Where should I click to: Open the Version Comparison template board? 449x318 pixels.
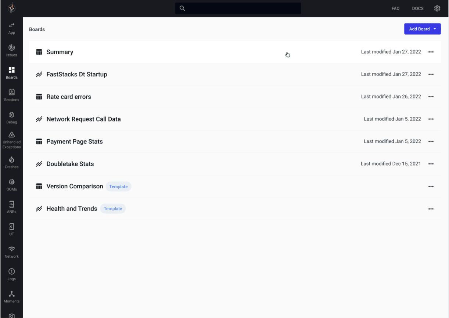(x=235, y=186)
